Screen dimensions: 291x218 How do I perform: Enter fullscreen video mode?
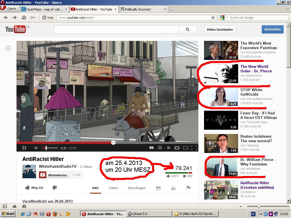click(x=194, y=148)
